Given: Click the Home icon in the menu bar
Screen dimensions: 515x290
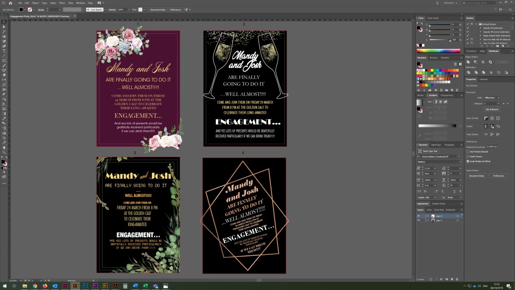Looking at the screenshot, I should click(10, 3).
